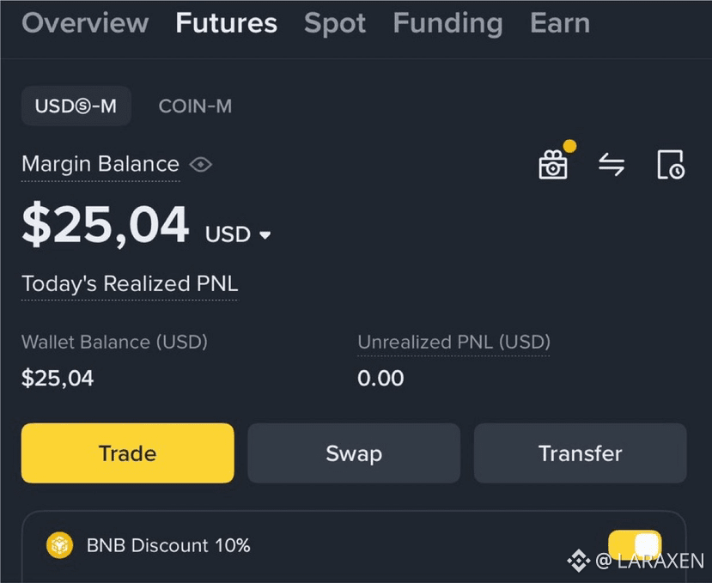Select the USDⓈ-M margin type

tap(76, 106)
